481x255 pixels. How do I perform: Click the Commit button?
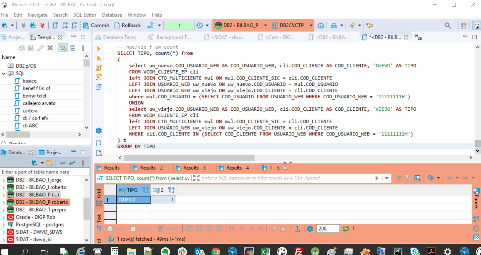96,25
